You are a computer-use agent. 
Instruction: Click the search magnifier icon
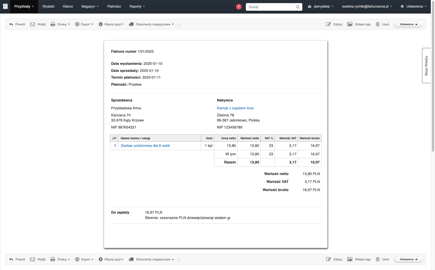pos(298,7)
